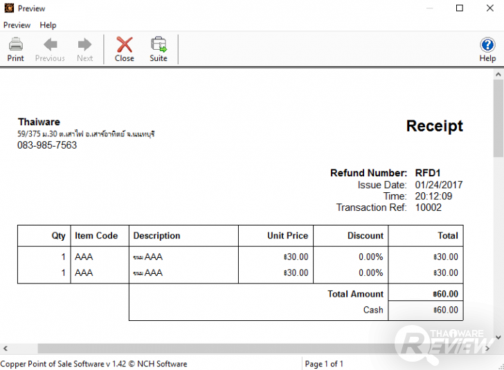Click the Thai address line under Thaiware

click(x=86, y=134)
